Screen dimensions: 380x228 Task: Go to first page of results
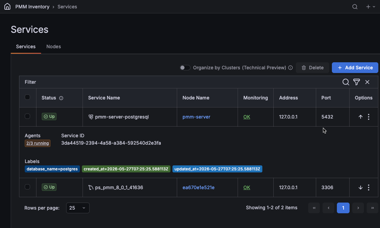coord(314,208)
